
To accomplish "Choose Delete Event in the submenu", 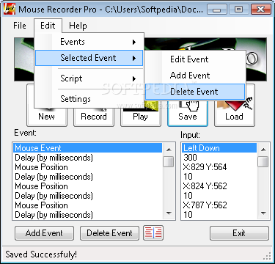I will coord(195,92).
